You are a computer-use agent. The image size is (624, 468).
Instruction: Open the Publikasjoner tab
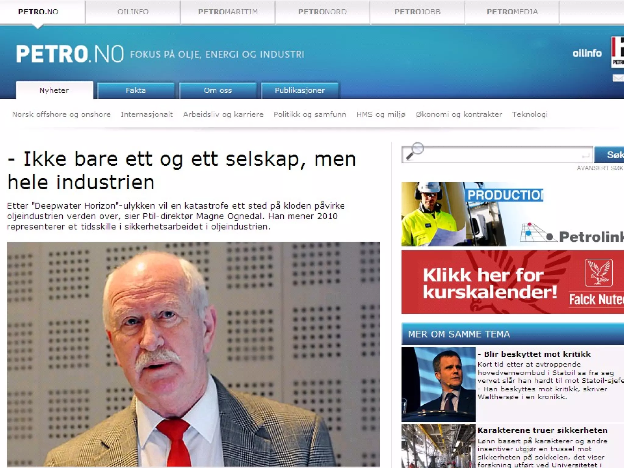pyautogui.click(x=300, y=90)
